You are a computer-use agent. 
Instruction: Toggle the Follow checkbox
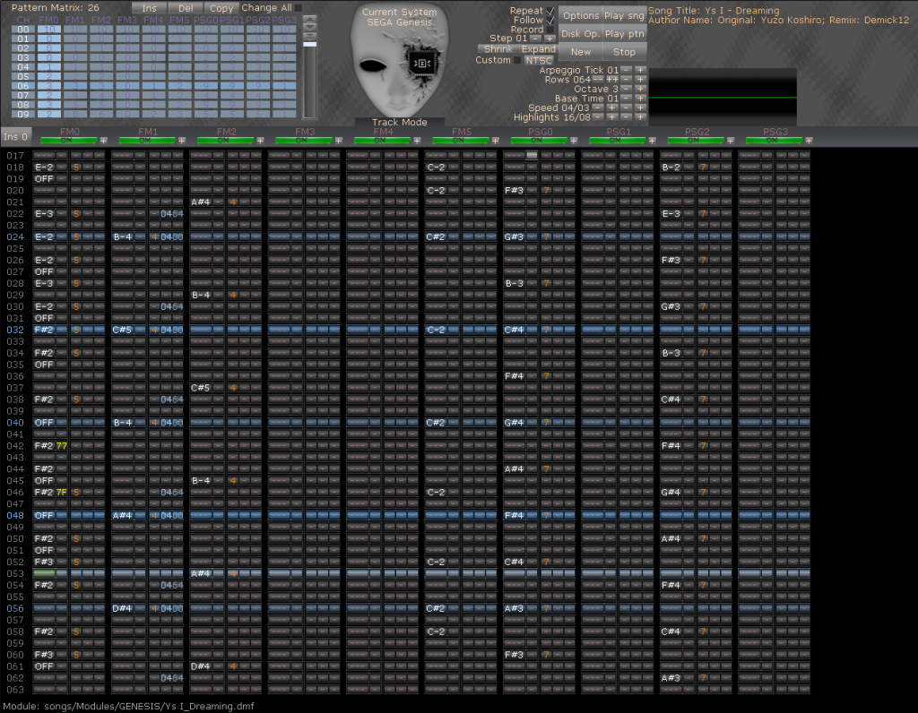550,20
